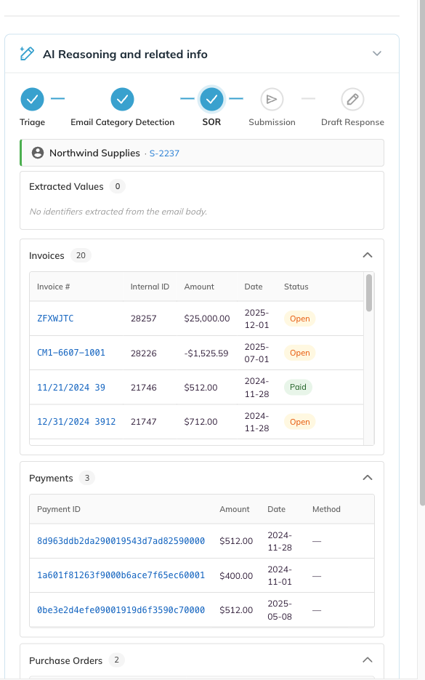Click the Northwind Supplies account avatar icon
425x680 pixels.
pyautogui.click(x=38, y=153)
